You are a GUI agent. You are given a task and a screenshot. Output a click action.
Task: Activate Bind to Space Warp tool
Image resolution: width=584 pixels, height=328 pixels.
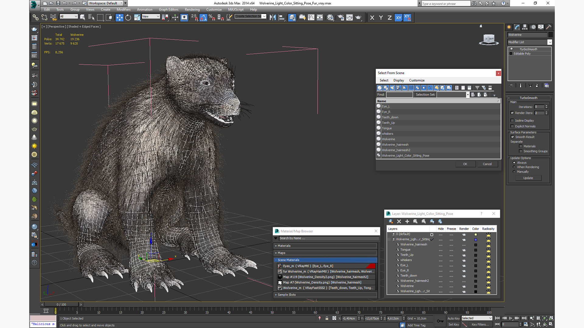pos(53,17)
